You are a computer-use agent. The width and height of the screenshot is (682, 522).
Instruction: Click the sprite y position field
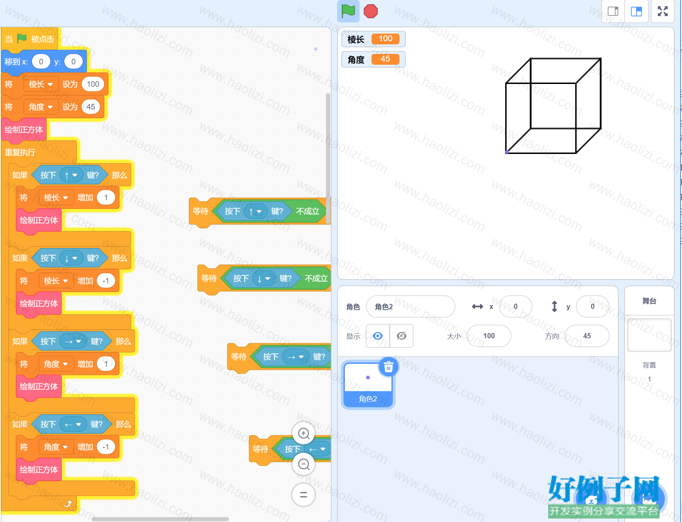pos(592,306)
